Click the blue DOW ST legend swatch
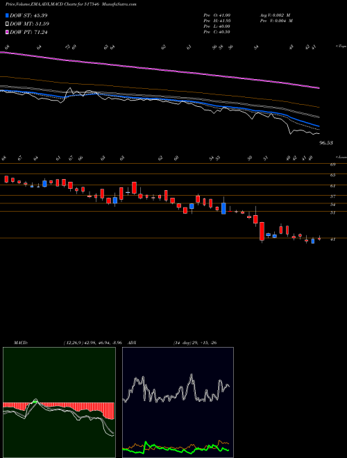The image size is (347, 458). tap(7, 15)
